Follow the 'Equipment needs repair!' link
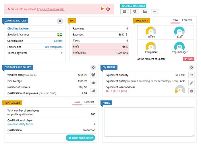This screenshot has height=144, width=201. (x=51, y=9)
